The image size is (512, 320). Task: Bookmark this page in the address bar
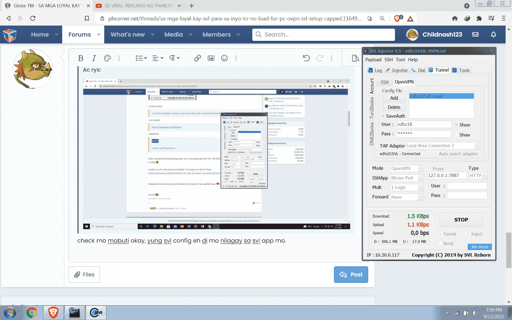tap(87, 18)
